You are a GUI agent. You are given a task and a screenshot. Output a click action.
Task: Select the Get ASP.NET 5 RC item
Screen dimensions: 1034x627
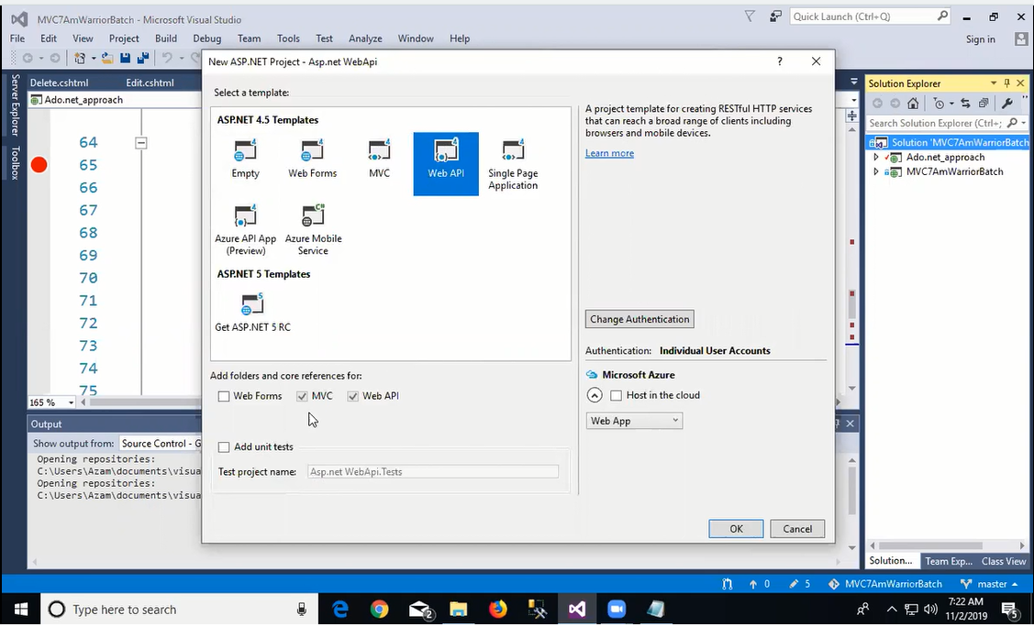tap(252, 313)
